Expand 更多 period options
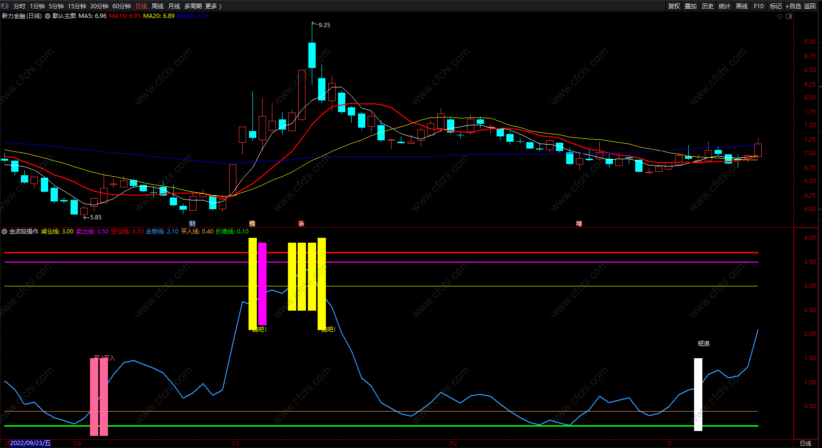Screen dimensions: 822x448 (213, 6)
